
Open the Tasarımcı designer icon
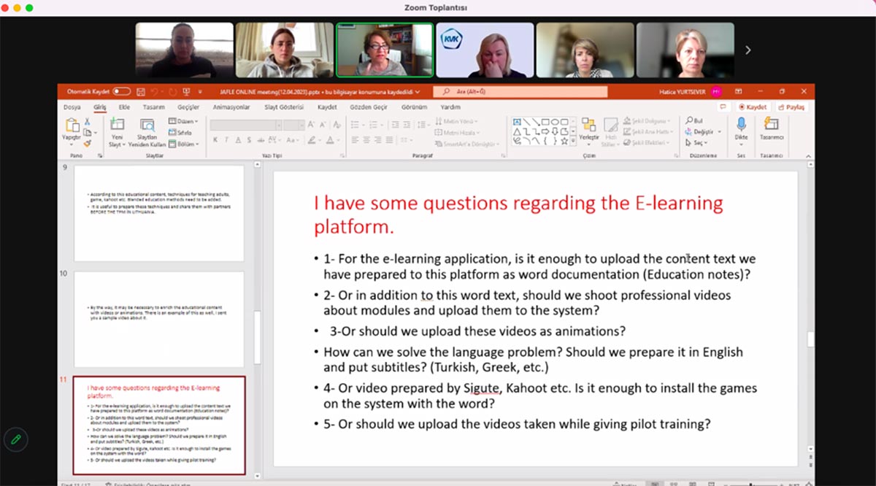[x=771, y=126]
